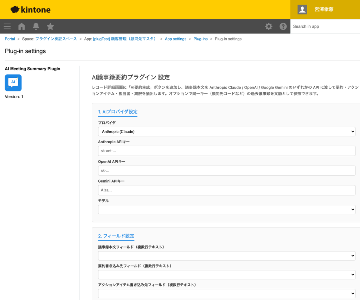360x300 pixels.
Task: Click the kintone logo
Action: coord(30,9)
